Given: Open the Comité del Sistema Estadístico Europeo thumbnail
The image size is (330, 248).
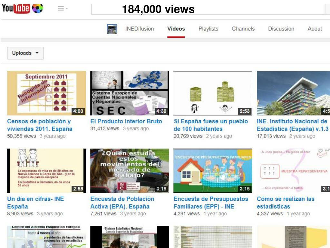Looking at the screenshot, I should [46, 237].
